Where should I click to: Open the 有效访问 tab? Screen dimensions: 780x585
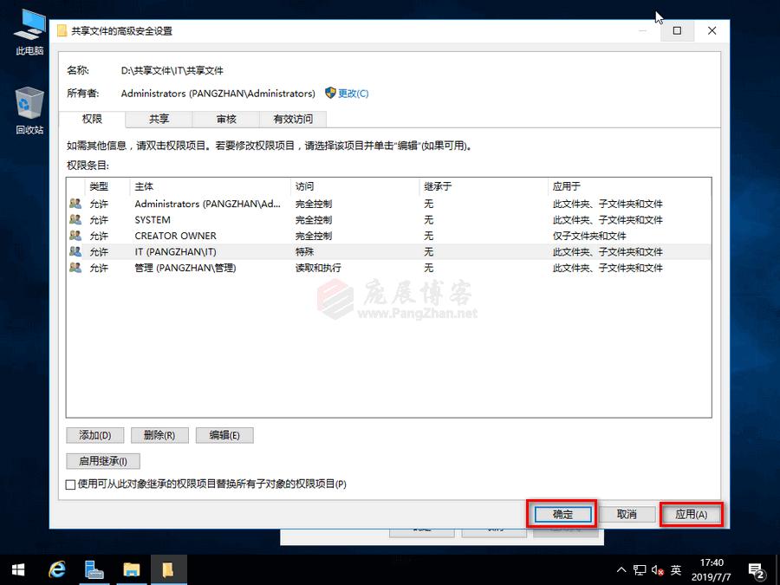[292, 119]
